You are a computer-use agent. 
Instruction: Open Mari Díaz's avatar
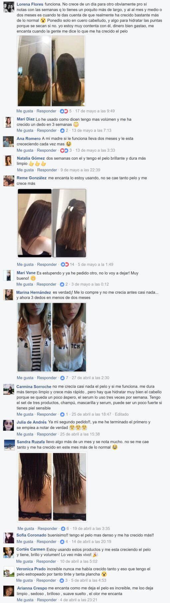tap(9, 122)
